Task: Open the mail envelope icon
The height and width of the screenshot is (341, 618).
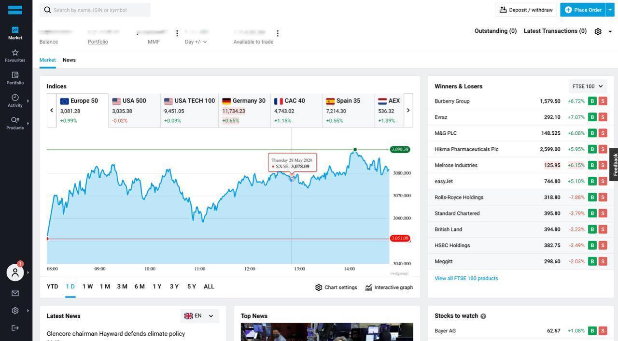Action: click(15, 293)
